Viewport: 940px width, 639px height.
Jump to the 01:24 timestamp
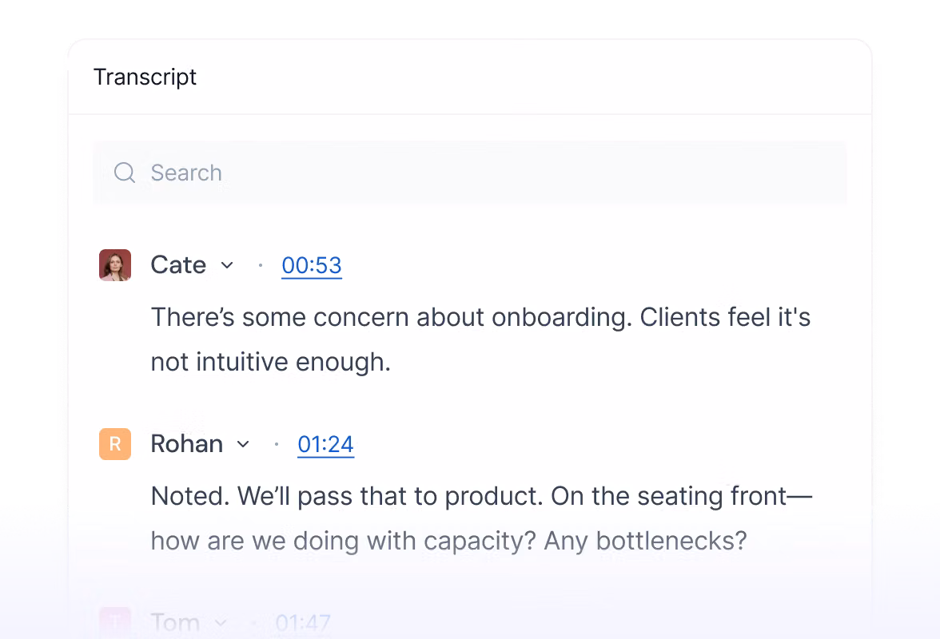pos(325,444)
